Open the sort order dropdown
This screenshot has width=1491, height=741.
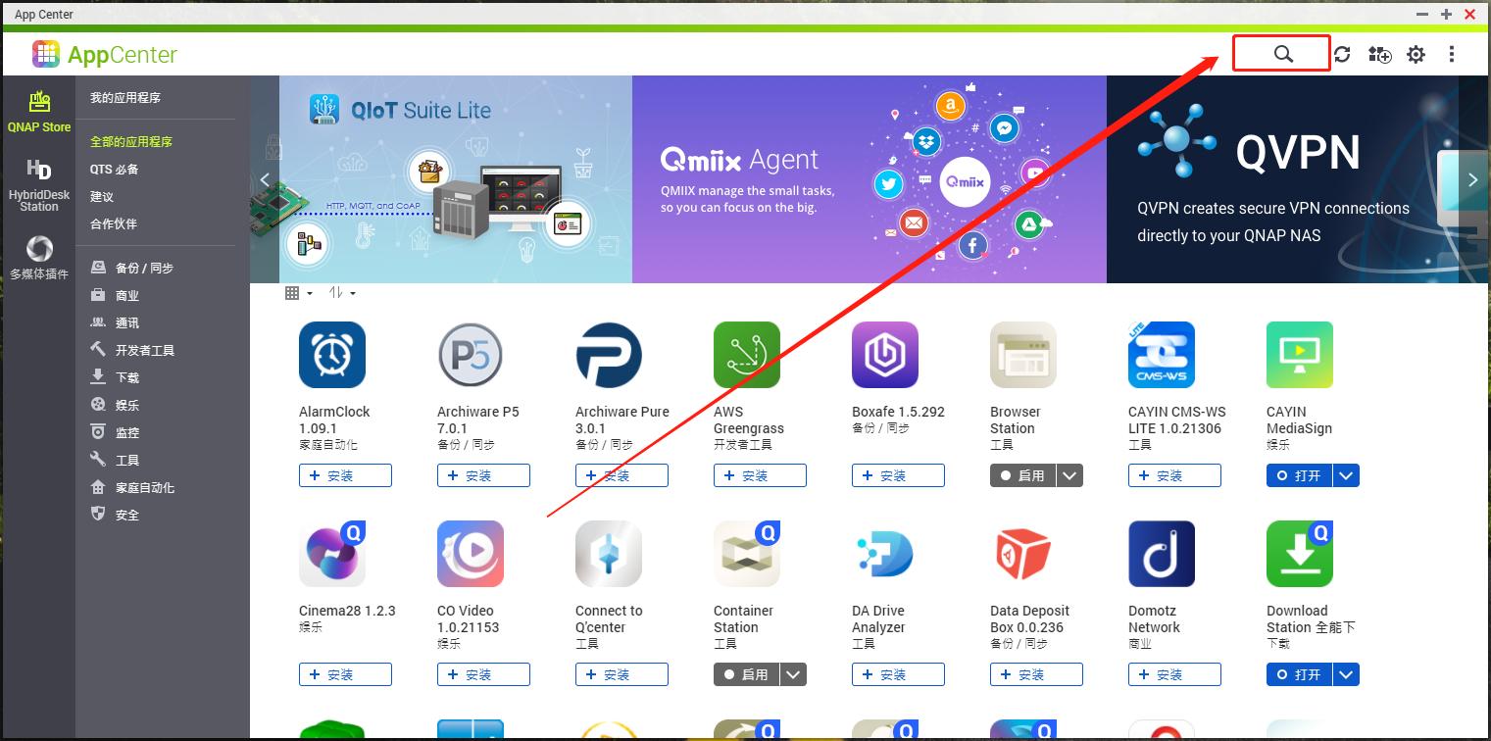point(342,293)
